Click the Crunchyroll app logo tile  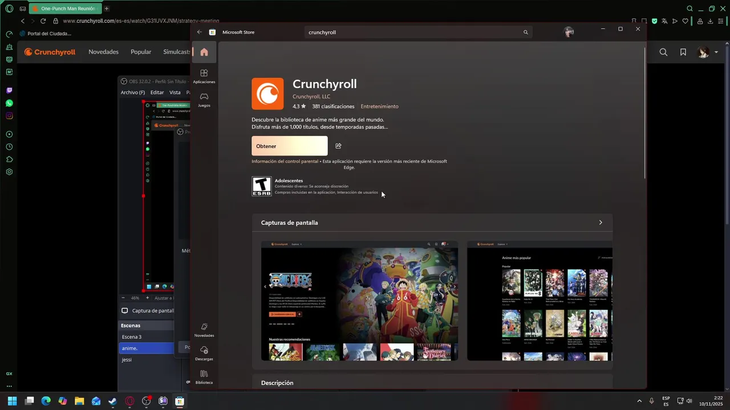coord(267,94)
